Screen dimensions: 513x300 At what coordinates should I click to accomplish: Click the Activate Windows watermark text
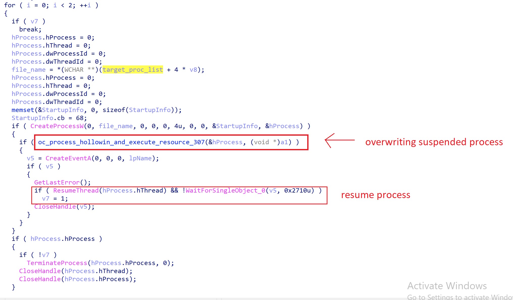click(447, 286)
